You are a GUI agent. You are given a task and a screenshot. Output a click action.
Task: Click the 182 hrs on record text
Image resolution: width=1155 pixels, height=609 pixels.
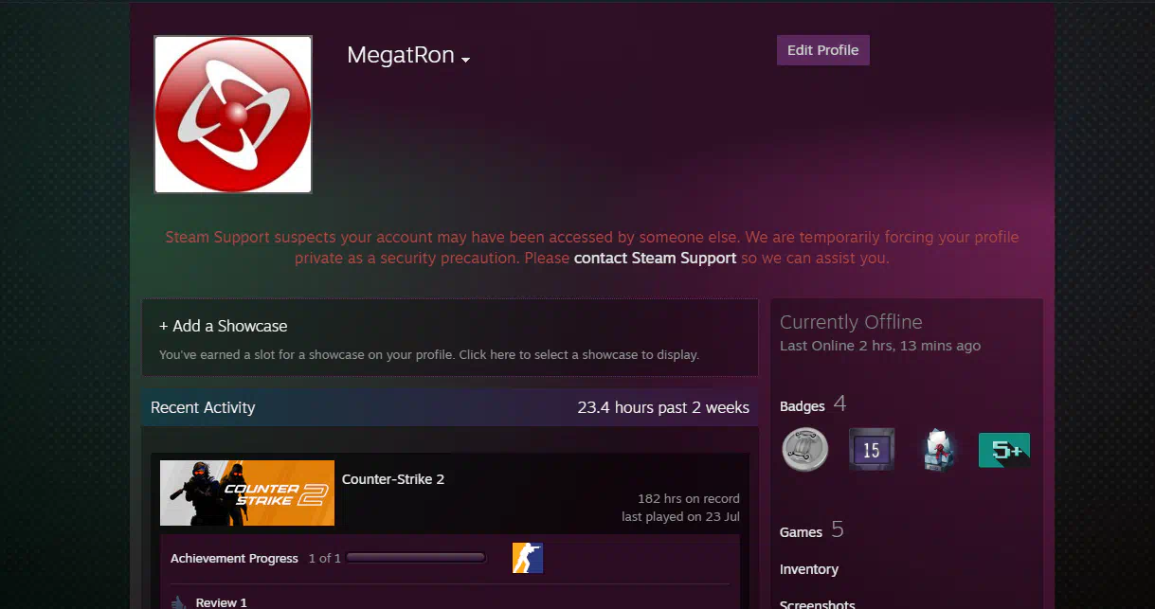click(689, 498)
